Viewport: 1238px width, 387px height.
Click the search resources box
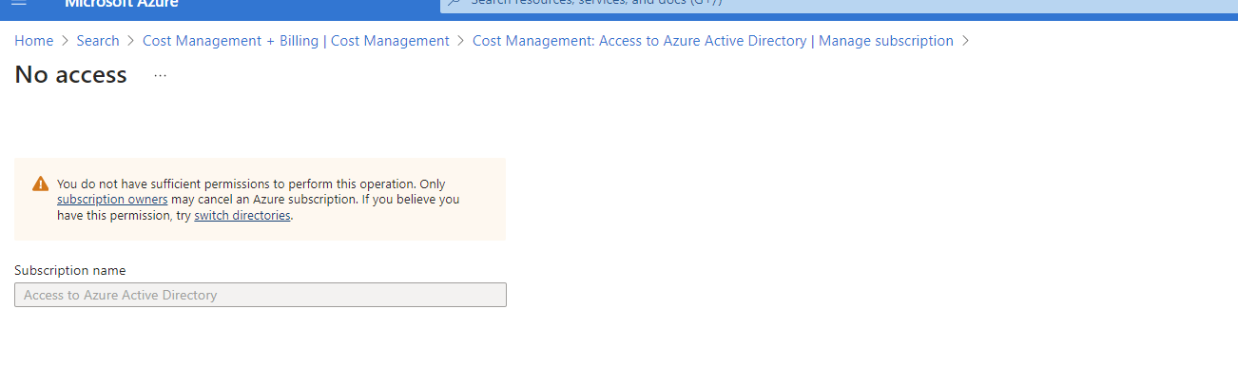point(839,6)
